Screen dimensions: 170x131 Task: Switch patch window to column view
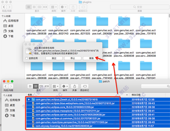click(x=41, y=86)
